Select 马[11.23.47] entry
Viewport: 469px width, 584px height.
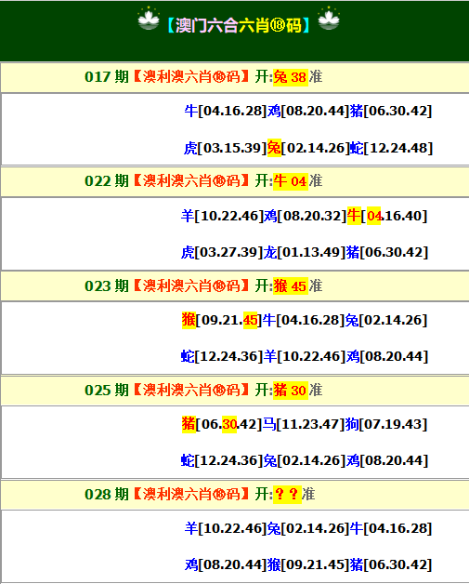(x=304, y=424)
